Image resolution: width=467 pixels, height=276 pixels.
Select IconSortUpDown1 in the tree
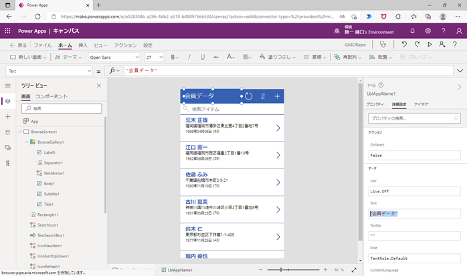[x=53, y=256]
